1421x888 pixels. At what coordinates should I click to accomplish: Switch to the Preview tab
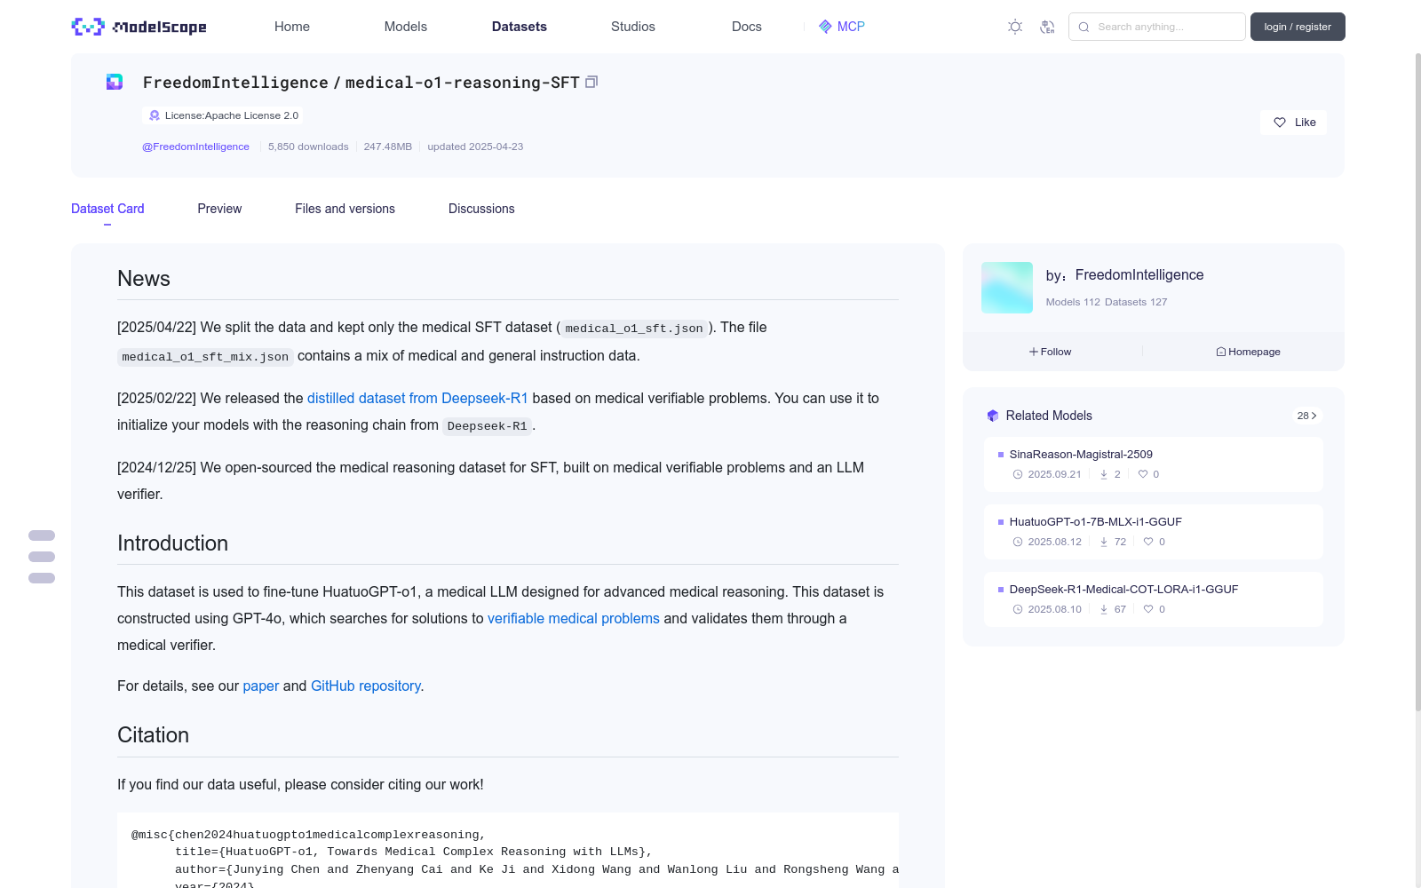219,209
